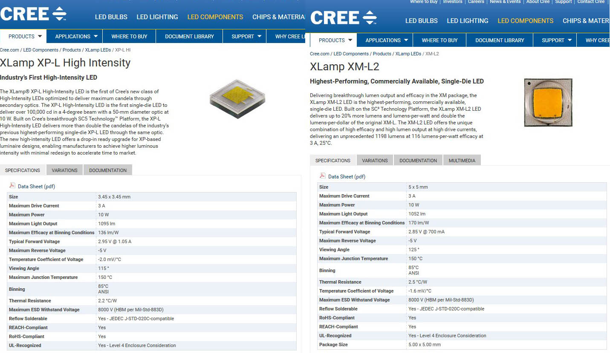Click the 2.2 °C/W thermal resistance value
The width and height of the screenshot is (610, 353).
[107, 301]
